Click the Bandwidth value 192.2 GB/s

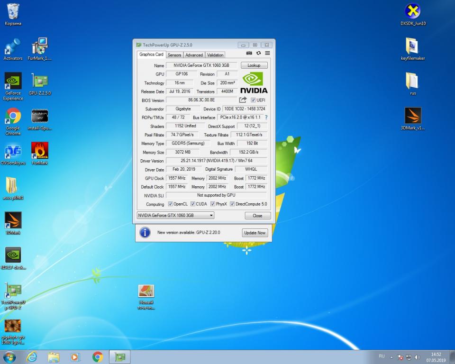coord(248,152)
